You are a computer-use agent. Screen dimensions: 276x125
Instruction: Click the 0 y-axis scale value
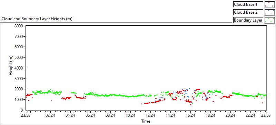pos(22,110)
